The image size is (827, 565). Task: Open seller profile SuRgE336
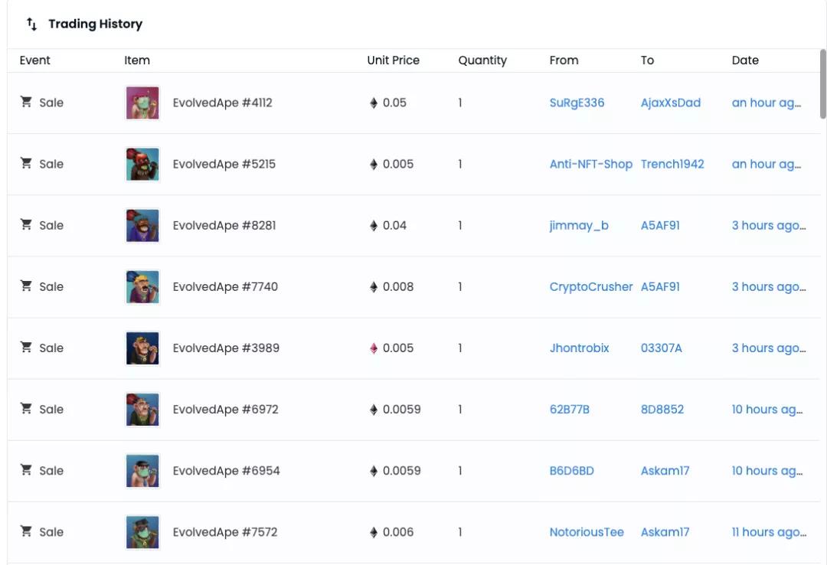pyautogui.click(x=577, y=103)
